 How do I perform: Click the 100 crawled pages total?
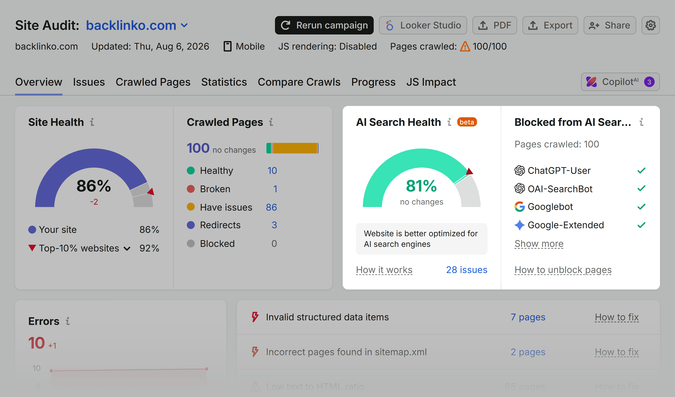[198, 148]
